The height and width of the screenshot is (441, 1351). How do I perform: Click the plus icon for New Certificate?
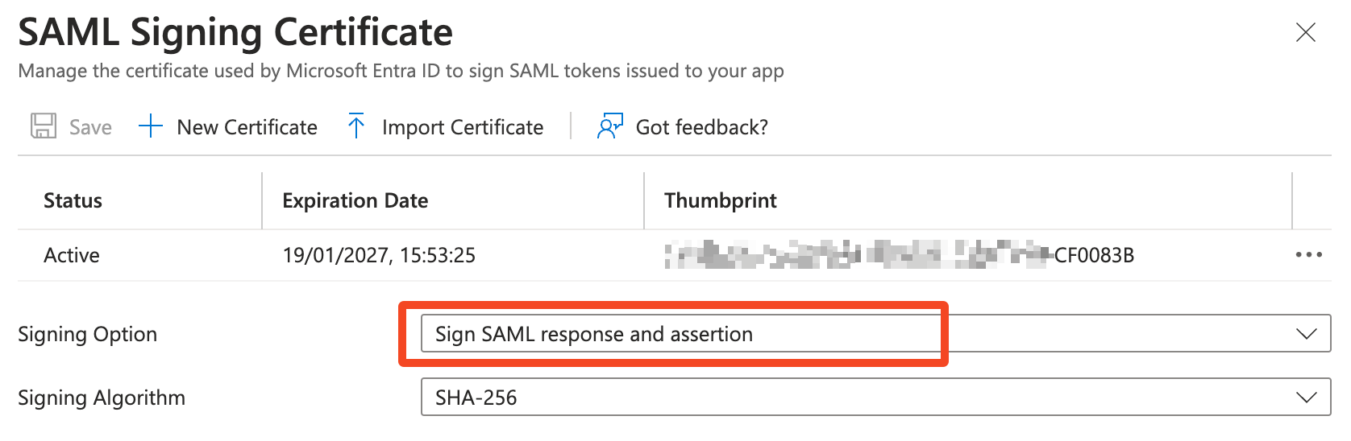[x=151, y=126]
